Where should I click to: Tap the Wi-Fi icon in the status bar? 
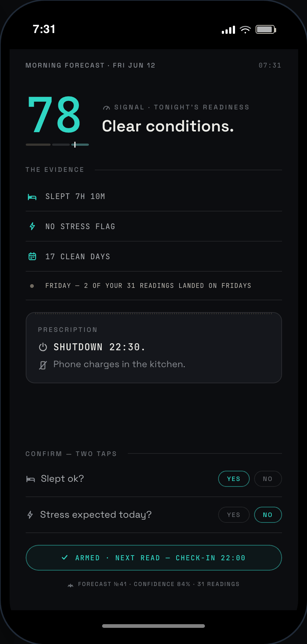245,30
